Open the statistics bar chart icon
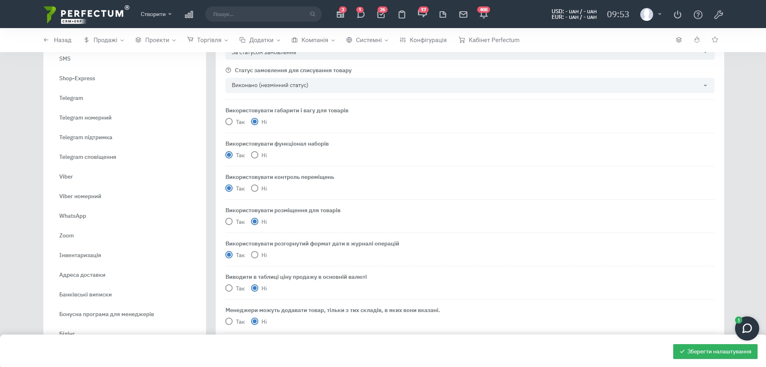This screenshot has height=367, width=766. (x=189, y=14)
